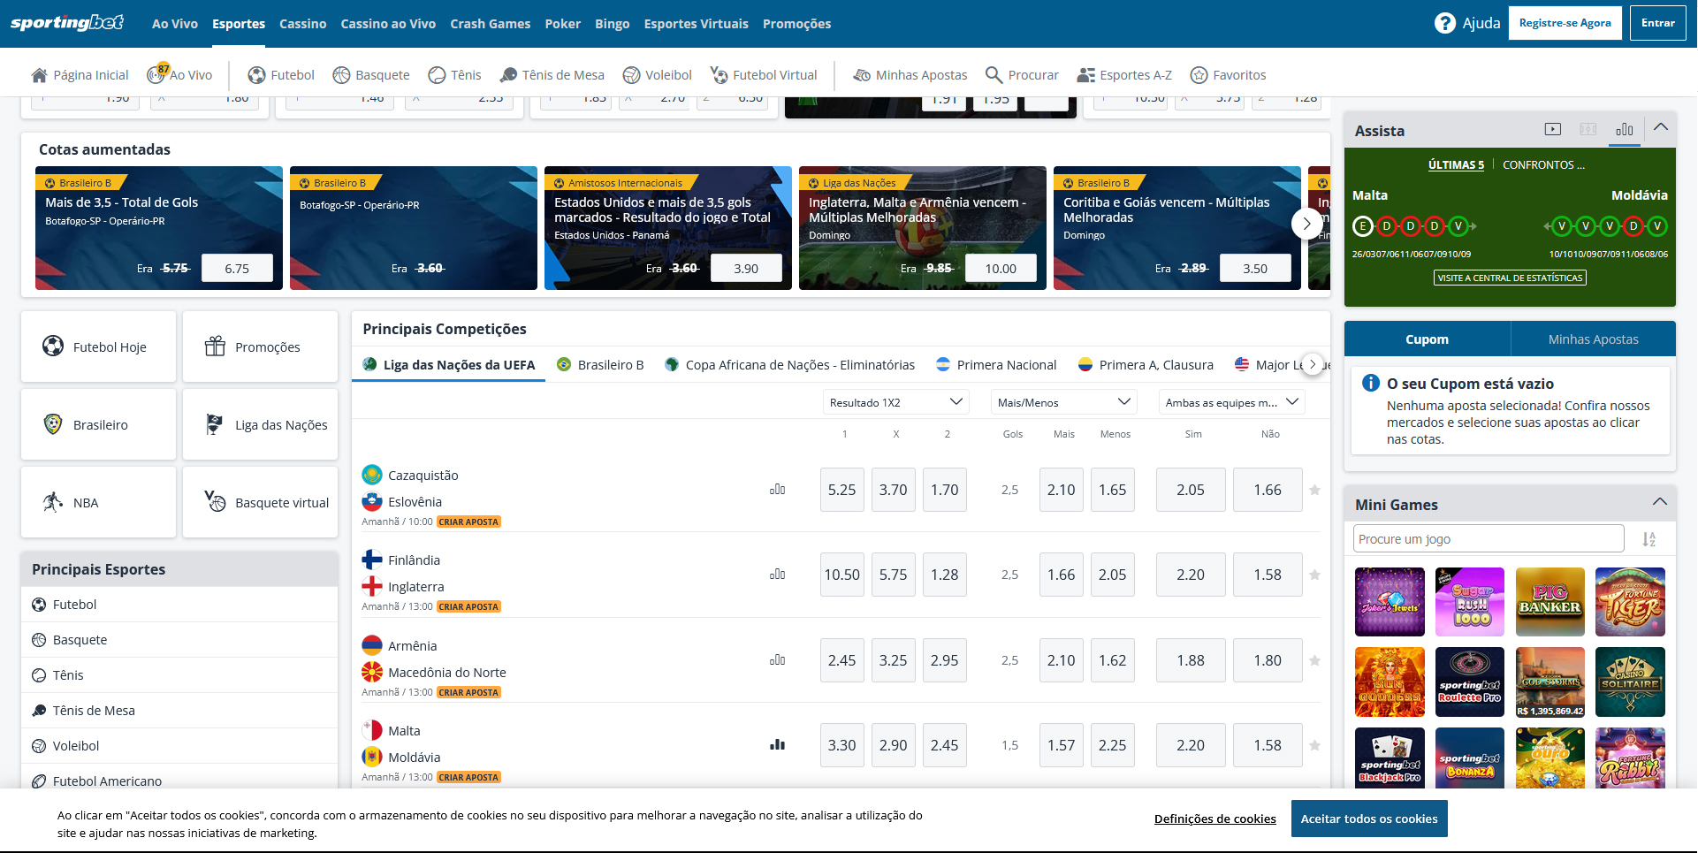This screenshot has height=853, width=1698.
Task: Select boosted odds 6.75 Botafogo-SP card
Action: point(237,268)
